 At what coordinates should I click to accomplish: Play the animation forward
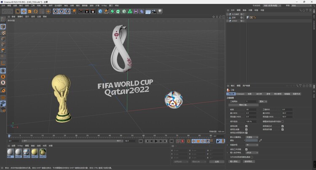tap(156, 141)
